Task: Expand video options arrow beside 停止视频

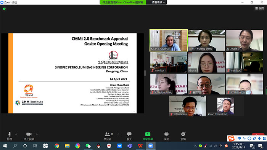Action: [37, 134]
